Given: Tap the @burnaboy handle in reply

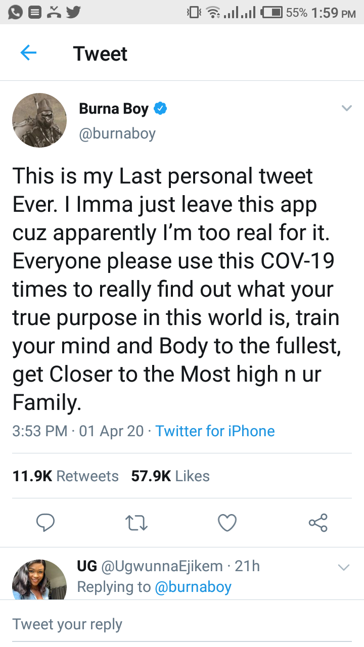Looking at the screenshot, I should [x=193, y=587].
